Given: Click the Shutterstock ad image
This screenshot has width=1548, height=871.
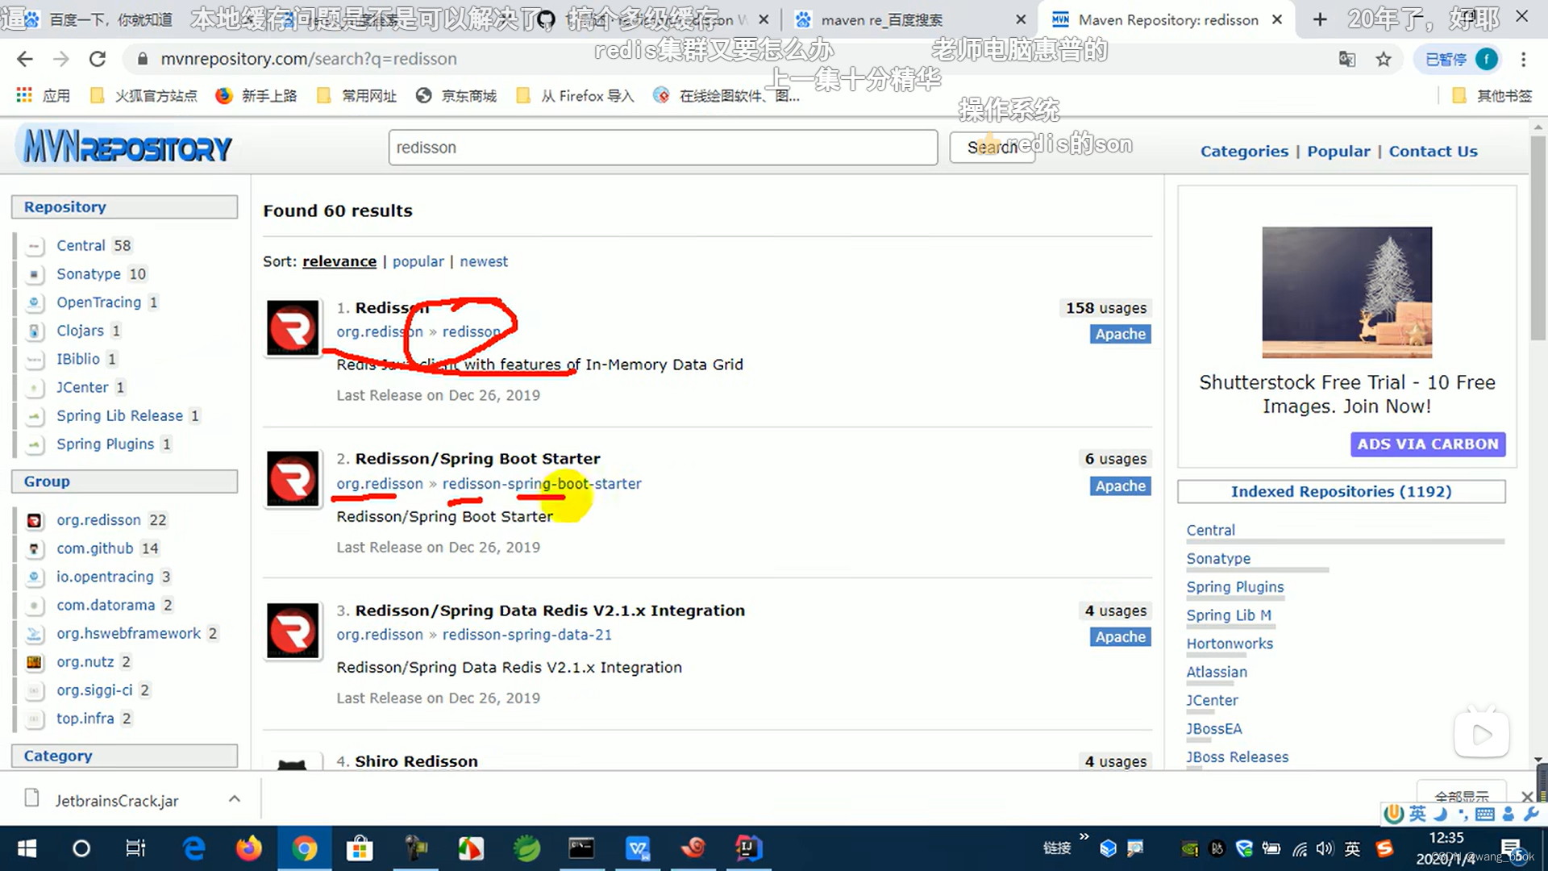Looking at the screenshot, I should (1346, 292).
